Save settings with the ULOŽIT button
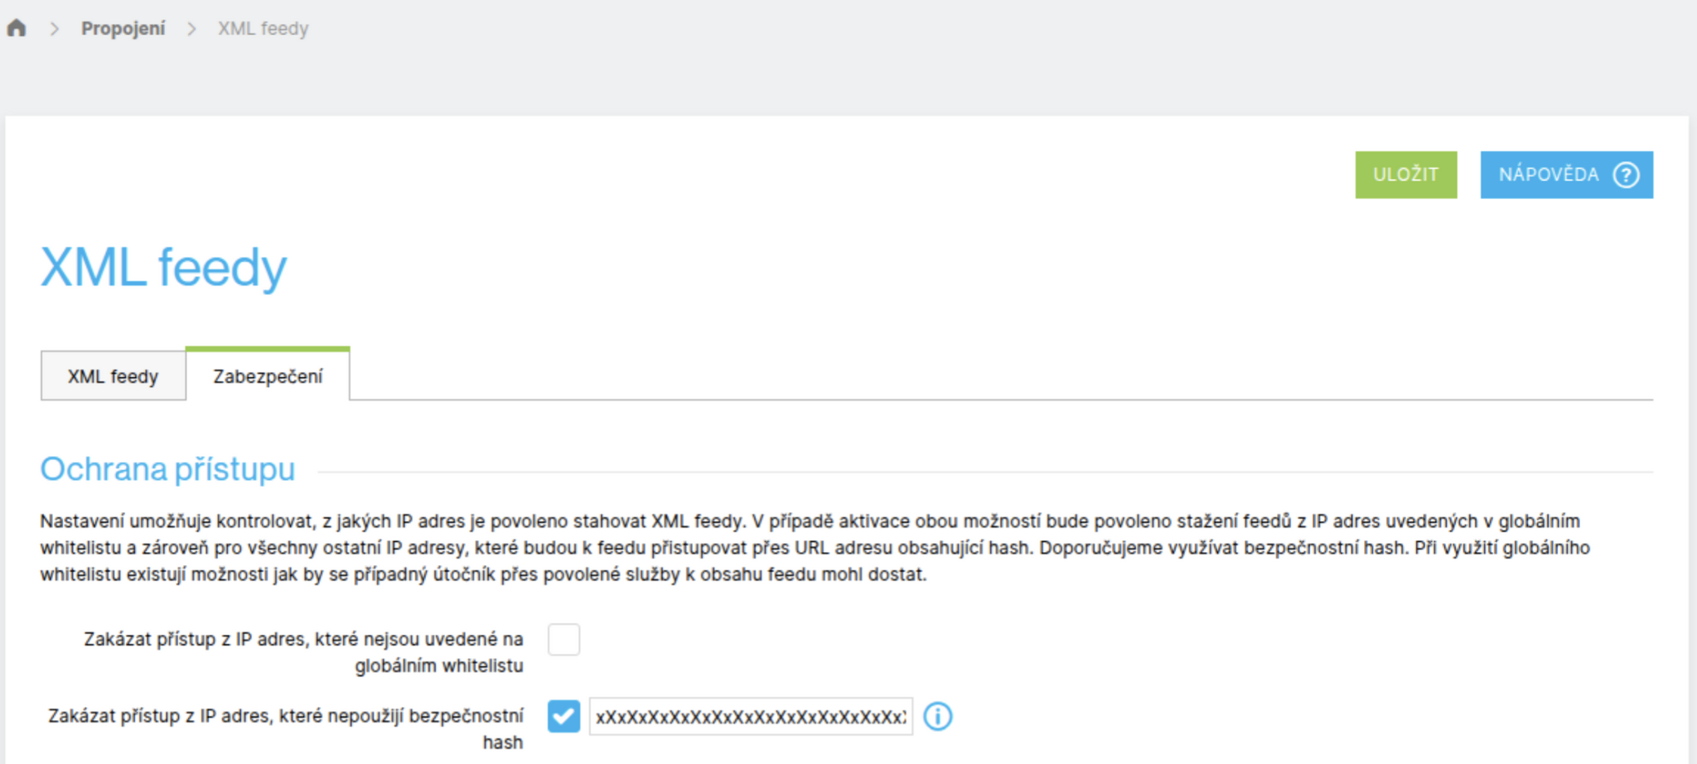Screen dimensions: 1697x764 coord(1406,175)
